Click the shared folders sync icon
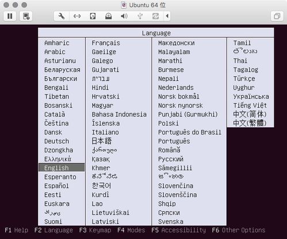 (x=155, y=16)
